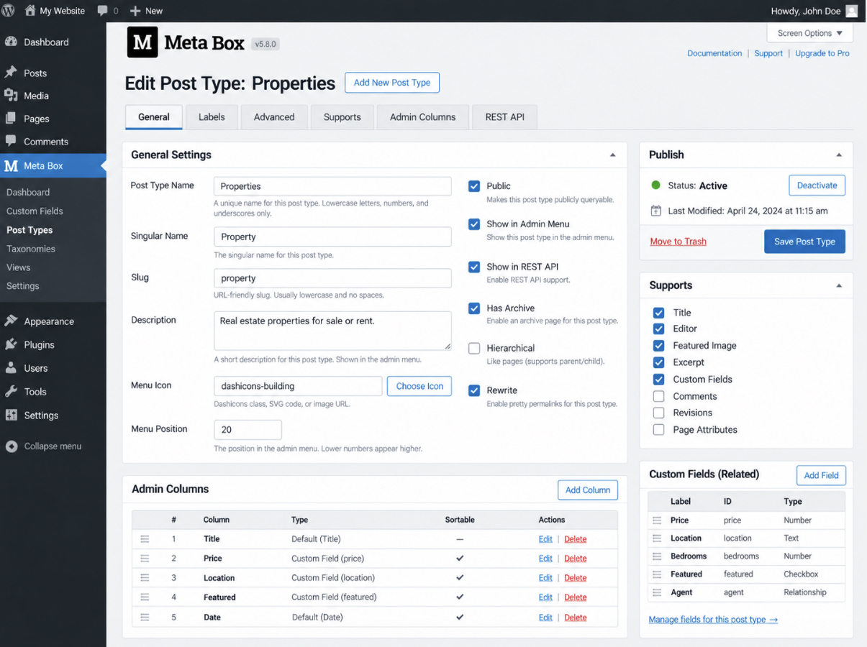Image resolution: width=867 pixels, height=647 pixels.
Task: Click Delete link for Featured column
Action: click(x=576, y=597)
